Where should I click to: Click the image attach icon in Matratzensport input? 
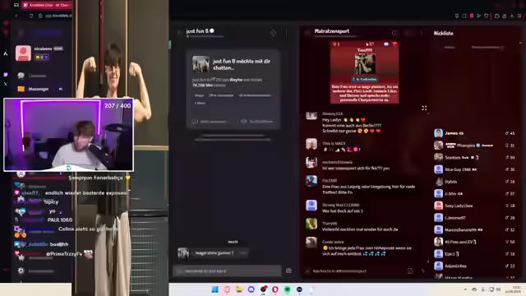click(x=410, y=271)
